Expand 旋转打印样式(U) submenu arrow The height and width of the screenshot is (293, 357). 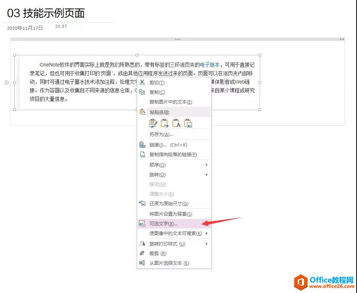coord(206,244)
